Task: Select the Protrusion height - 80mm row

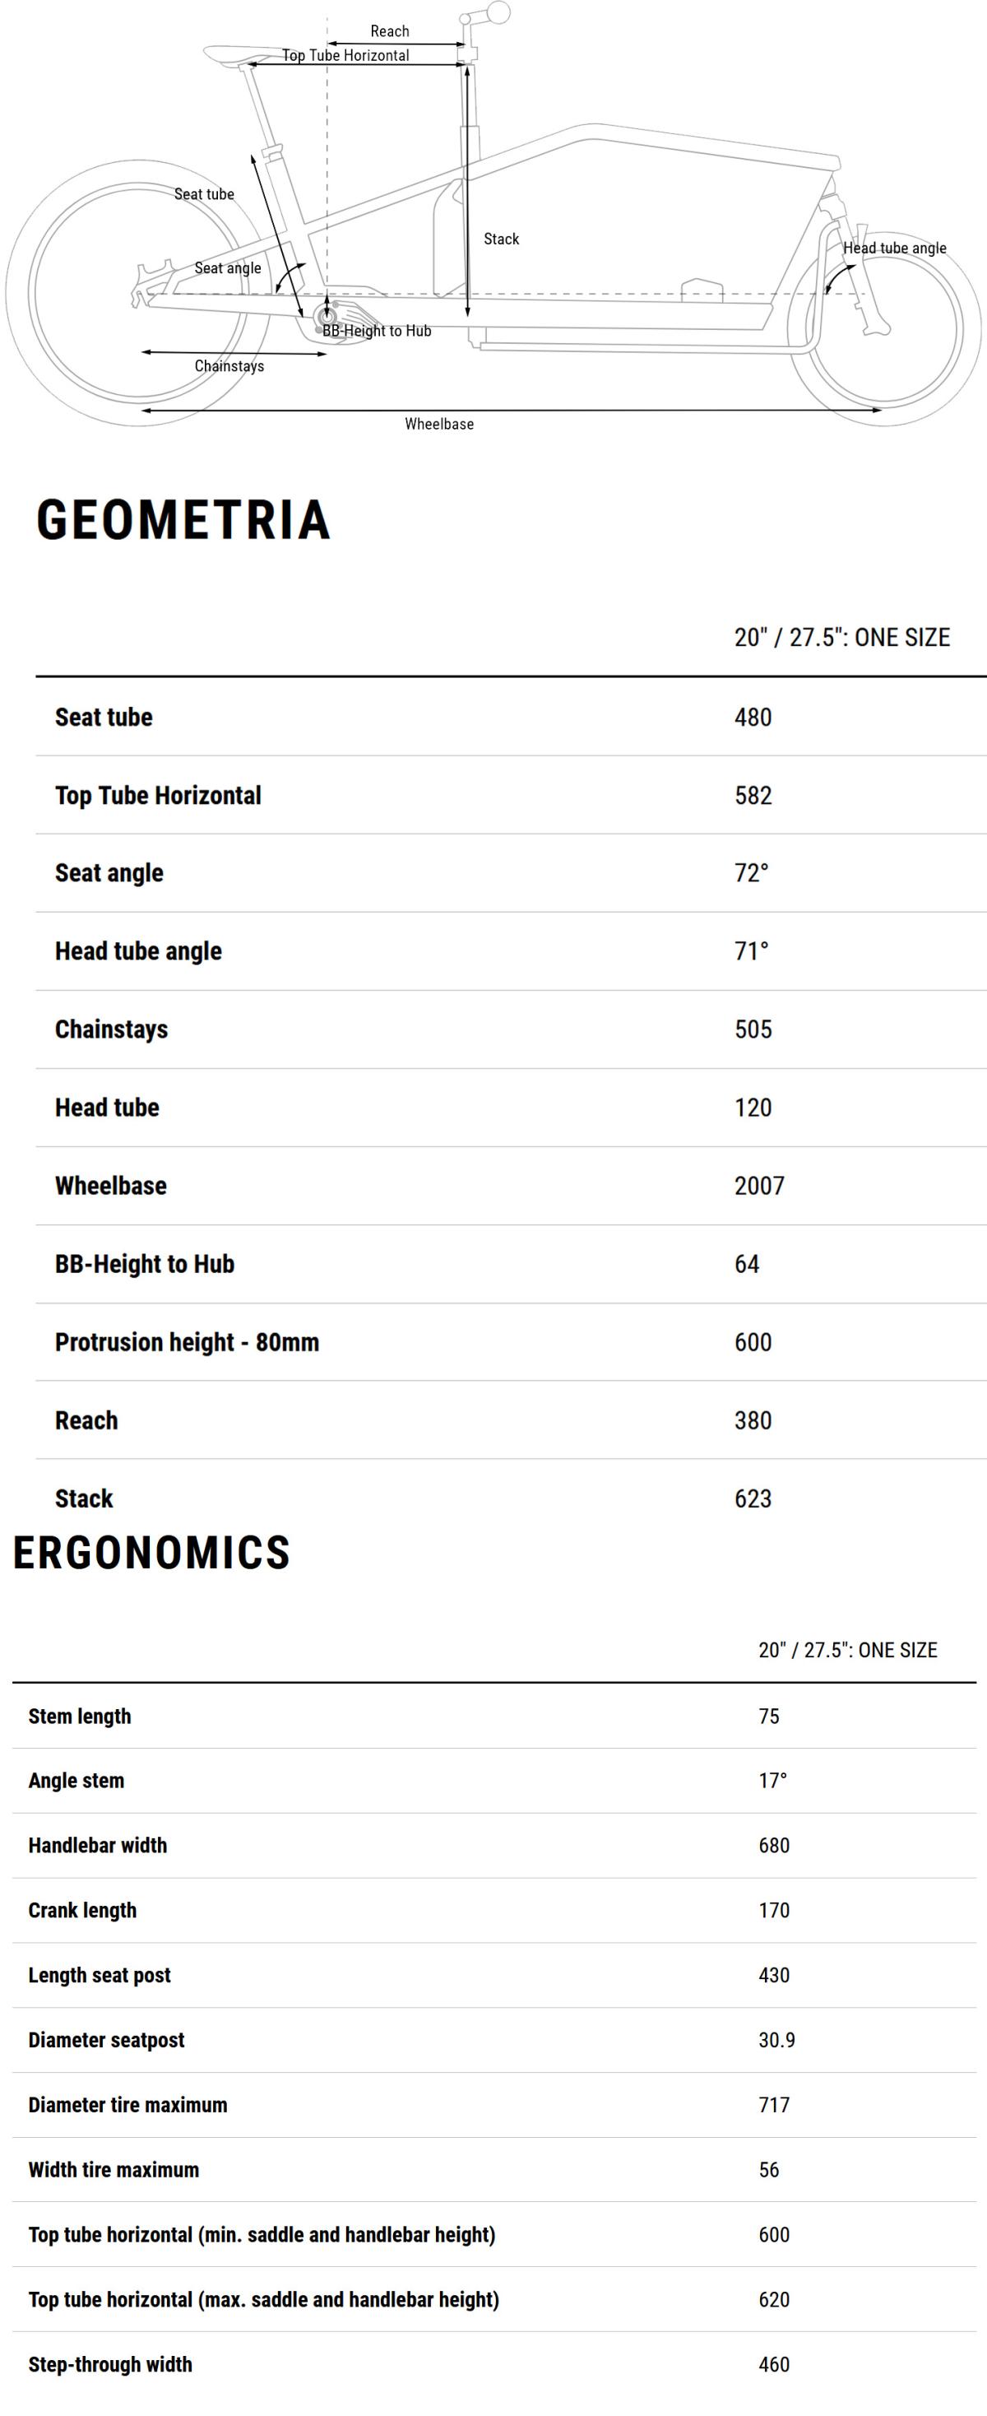Action: pyautogui.click(x=511, y=1342)
